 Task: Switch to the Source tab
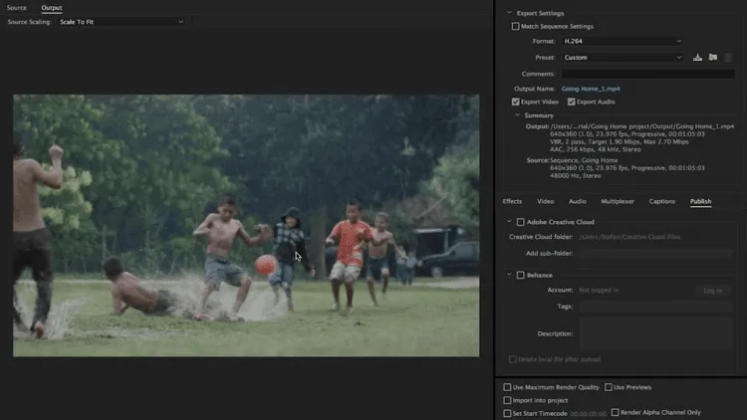[17, 7]
